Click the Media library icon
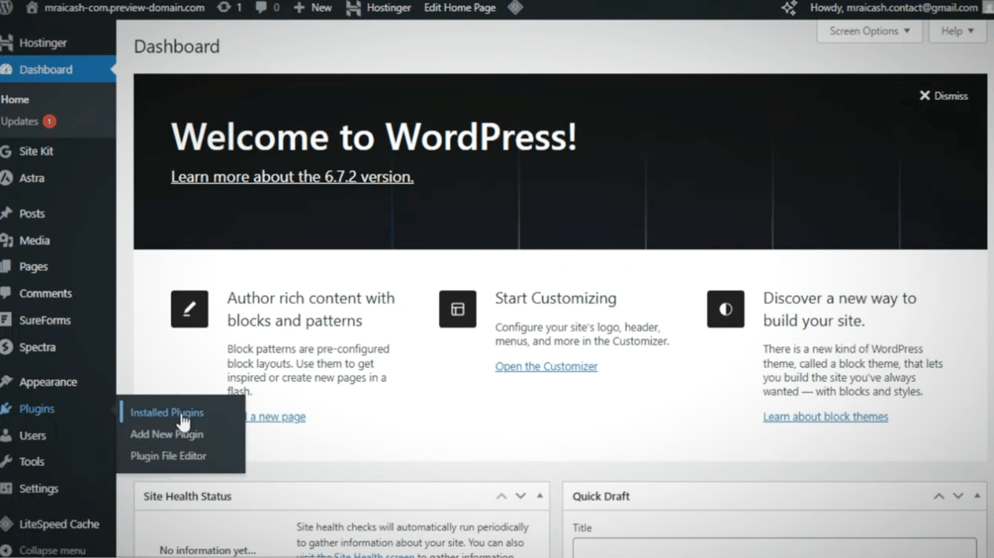This screenshot has height=558, width=994. (x=6, y=240)
